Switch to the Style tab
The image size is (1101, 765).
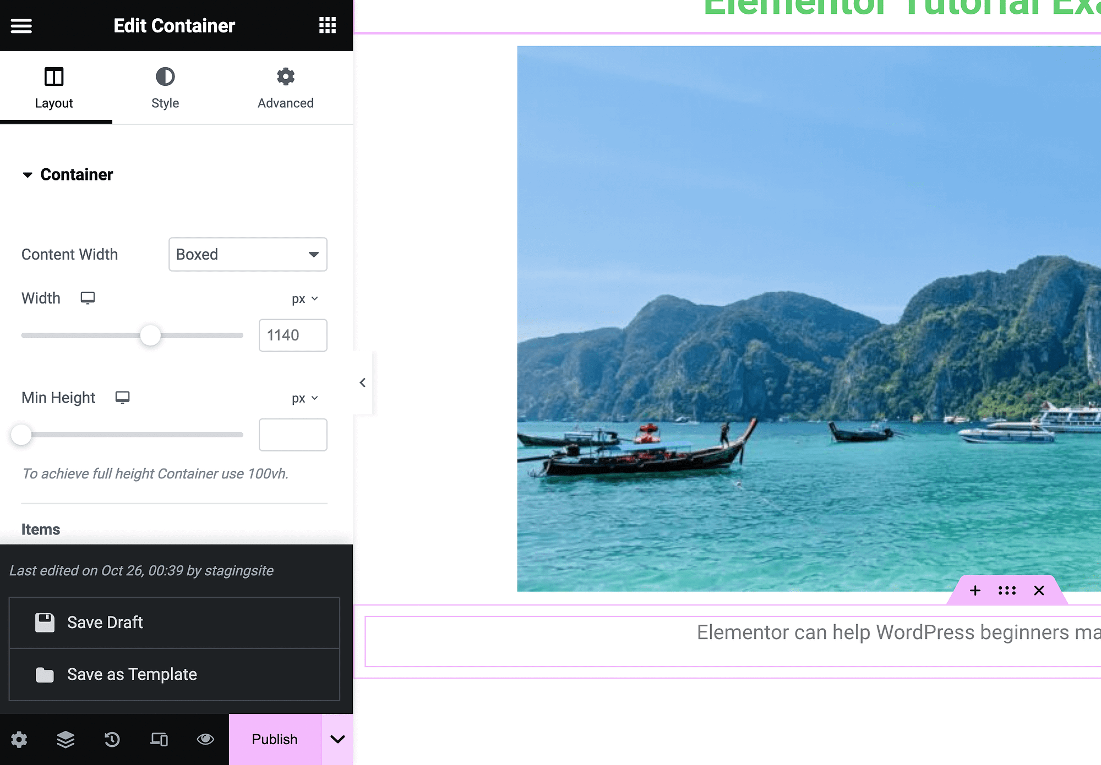click(165, 87)
